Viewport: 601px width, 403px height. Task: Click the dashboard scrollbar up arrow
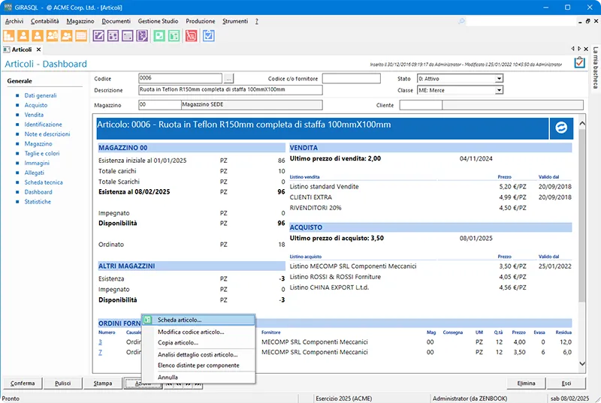581,123
